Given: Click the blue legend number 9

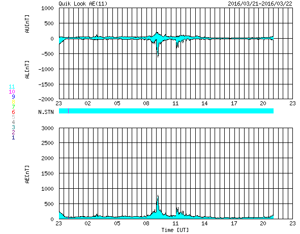Looking at the screenshot, I should tap(13, 97).
